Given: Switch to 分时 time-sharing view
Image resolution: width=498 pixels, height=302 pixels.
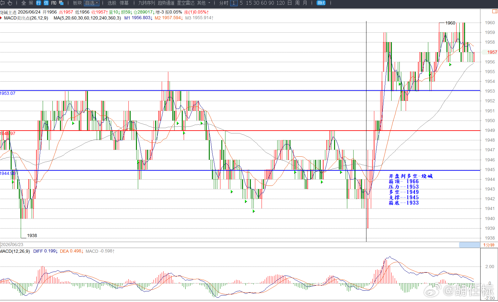Looking at the screenshot, I should click(224, 3).
